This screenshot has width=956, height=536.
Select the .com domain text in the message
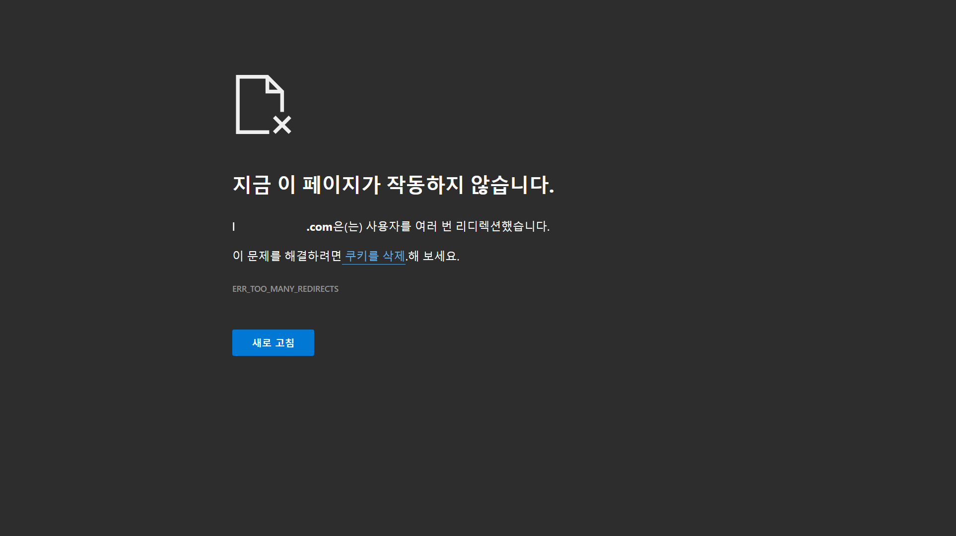[x=319, y=226]
